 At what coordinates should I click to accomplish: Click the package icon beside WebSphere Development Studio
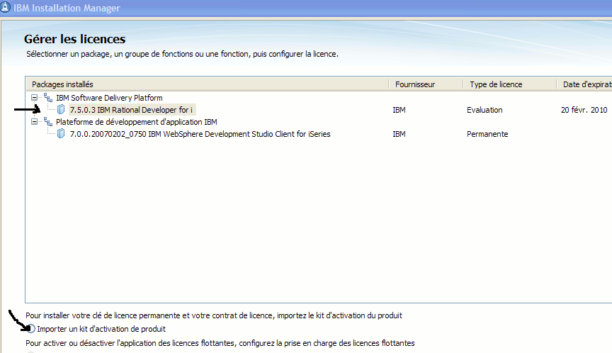[61, 134]
